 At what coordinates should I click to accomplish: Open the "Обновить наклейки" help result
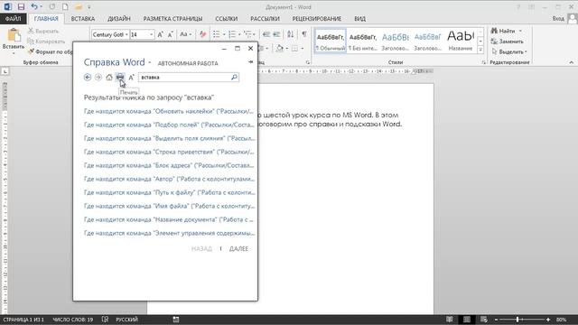[x=169, y=111]
